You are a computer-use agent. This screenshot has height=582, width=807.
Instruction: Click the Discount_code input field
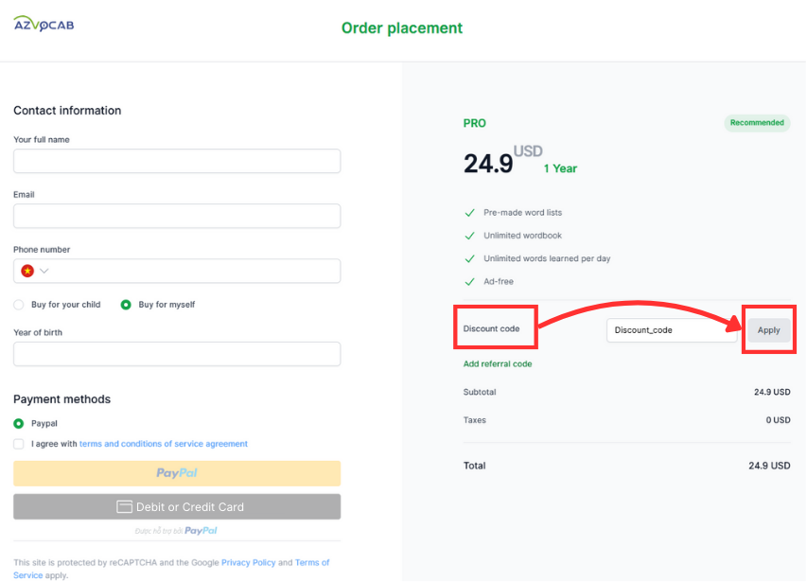click(672, 329)
